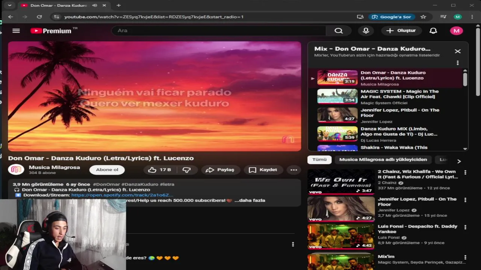The width and height of the screenshot is (481, 270).
Task: Open options for We Own It video
Action: pyautogui.click(x=465, y=172)
